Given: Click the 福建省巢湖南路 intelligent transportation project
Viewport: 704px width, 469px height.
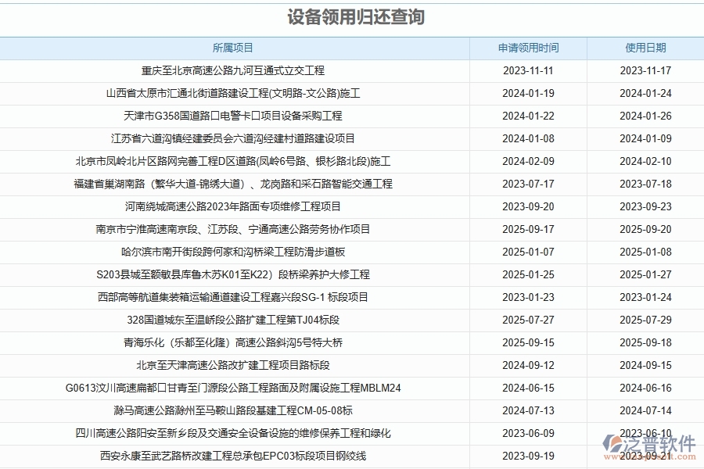Looking at the screenshot, I should point(235,184).
